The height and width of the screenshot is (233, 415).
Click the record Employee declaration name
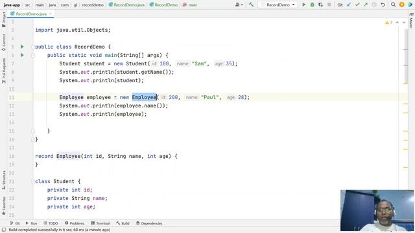tap(68, 156)
